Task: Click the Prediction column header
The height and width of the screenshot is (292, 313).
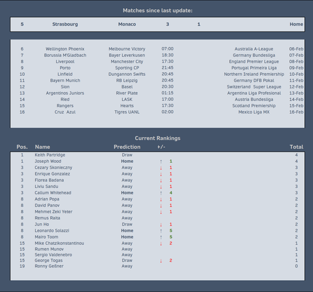Action: click(127, 147)
